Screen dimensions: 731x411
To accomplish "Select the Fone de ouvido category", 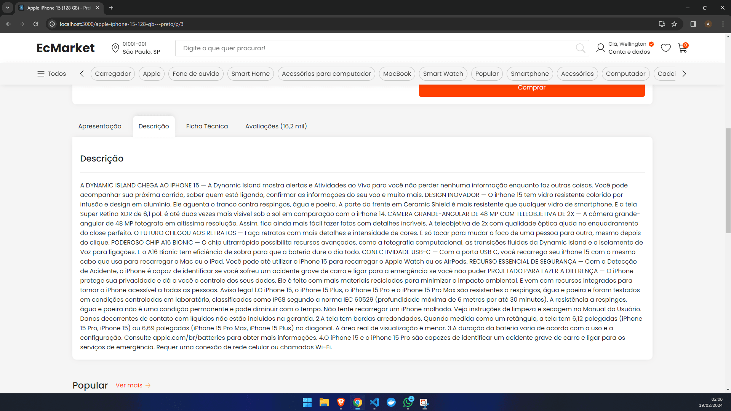I will tap(196, 74).
